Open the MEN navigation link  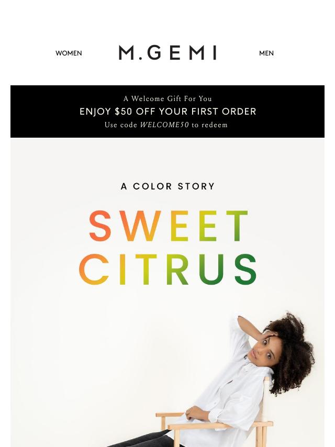tap(266, 53)
